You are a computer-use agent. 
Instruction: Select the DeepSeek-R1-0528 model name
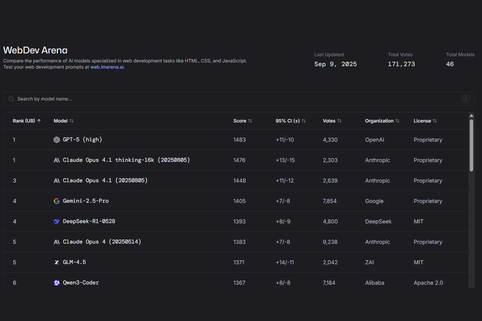click(89, 221)
